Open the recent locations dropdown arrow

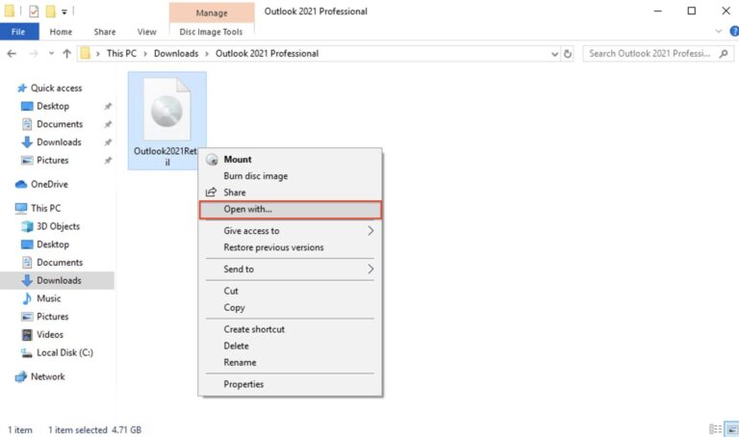point(51,54)
